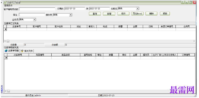Click detail table 数量 column header
Screen dimensions: 199x98
pyautogui.click(x=111, y=55)
